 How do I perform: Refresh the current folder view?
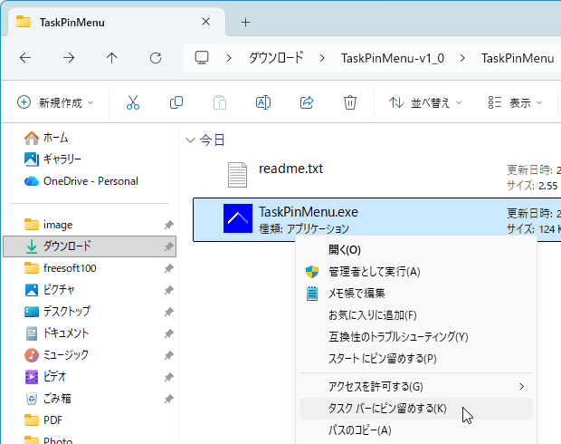[156, 58]
